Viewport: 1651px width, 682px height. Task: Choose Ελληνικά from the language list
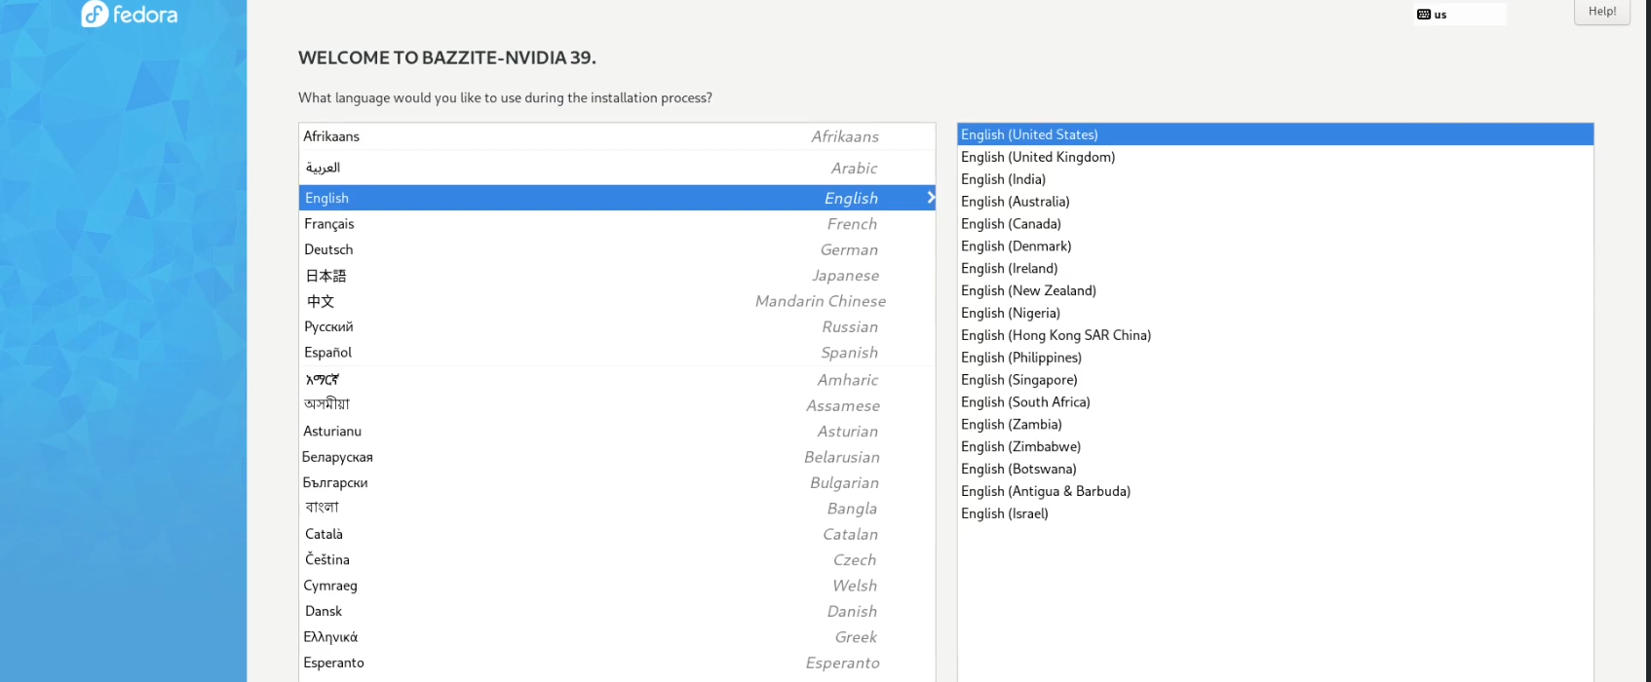617,637
